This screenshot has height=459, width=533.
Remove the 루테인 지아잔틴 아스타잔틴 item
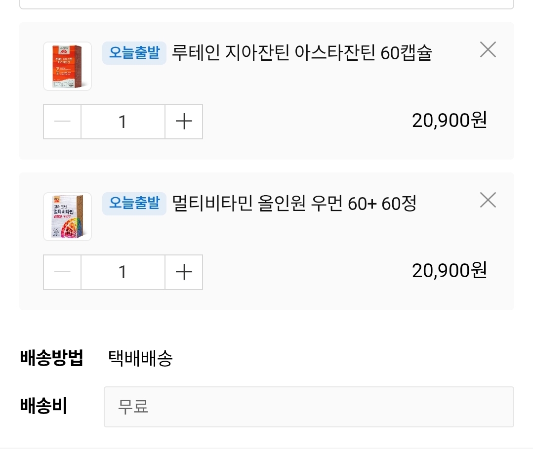(488, 49)
